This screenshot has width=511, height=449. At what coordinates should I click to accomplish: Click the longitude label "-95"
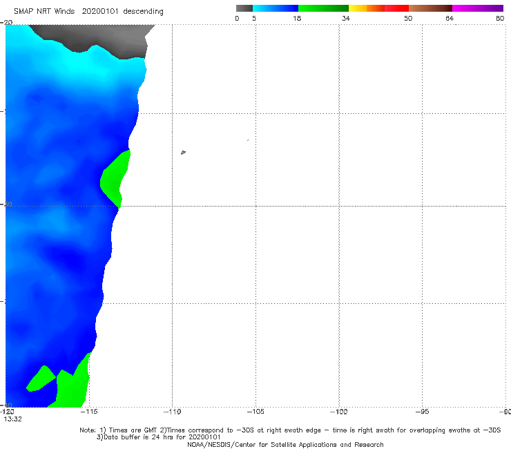click(422, 412)
